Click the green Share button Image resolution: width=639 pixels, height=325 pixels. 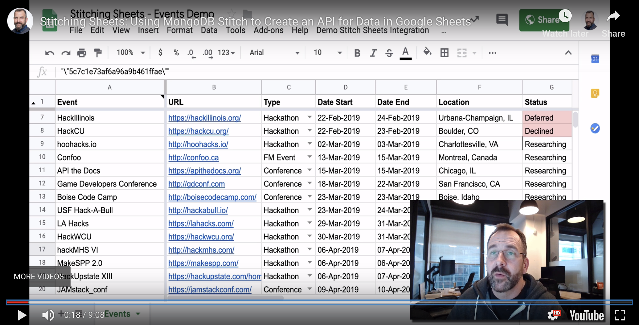(x=544, y=20)
